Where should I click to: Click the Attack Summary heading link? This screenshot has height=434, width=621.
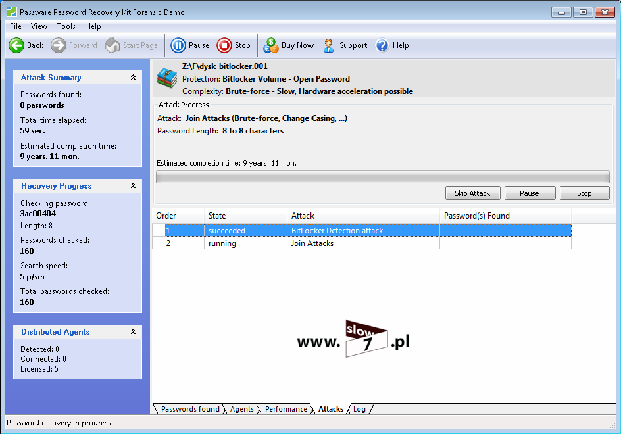click(x=51, y=78)
